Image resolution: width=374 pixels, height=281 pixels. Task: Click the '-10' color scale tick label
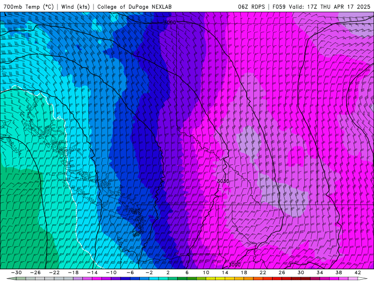point(111,273)
